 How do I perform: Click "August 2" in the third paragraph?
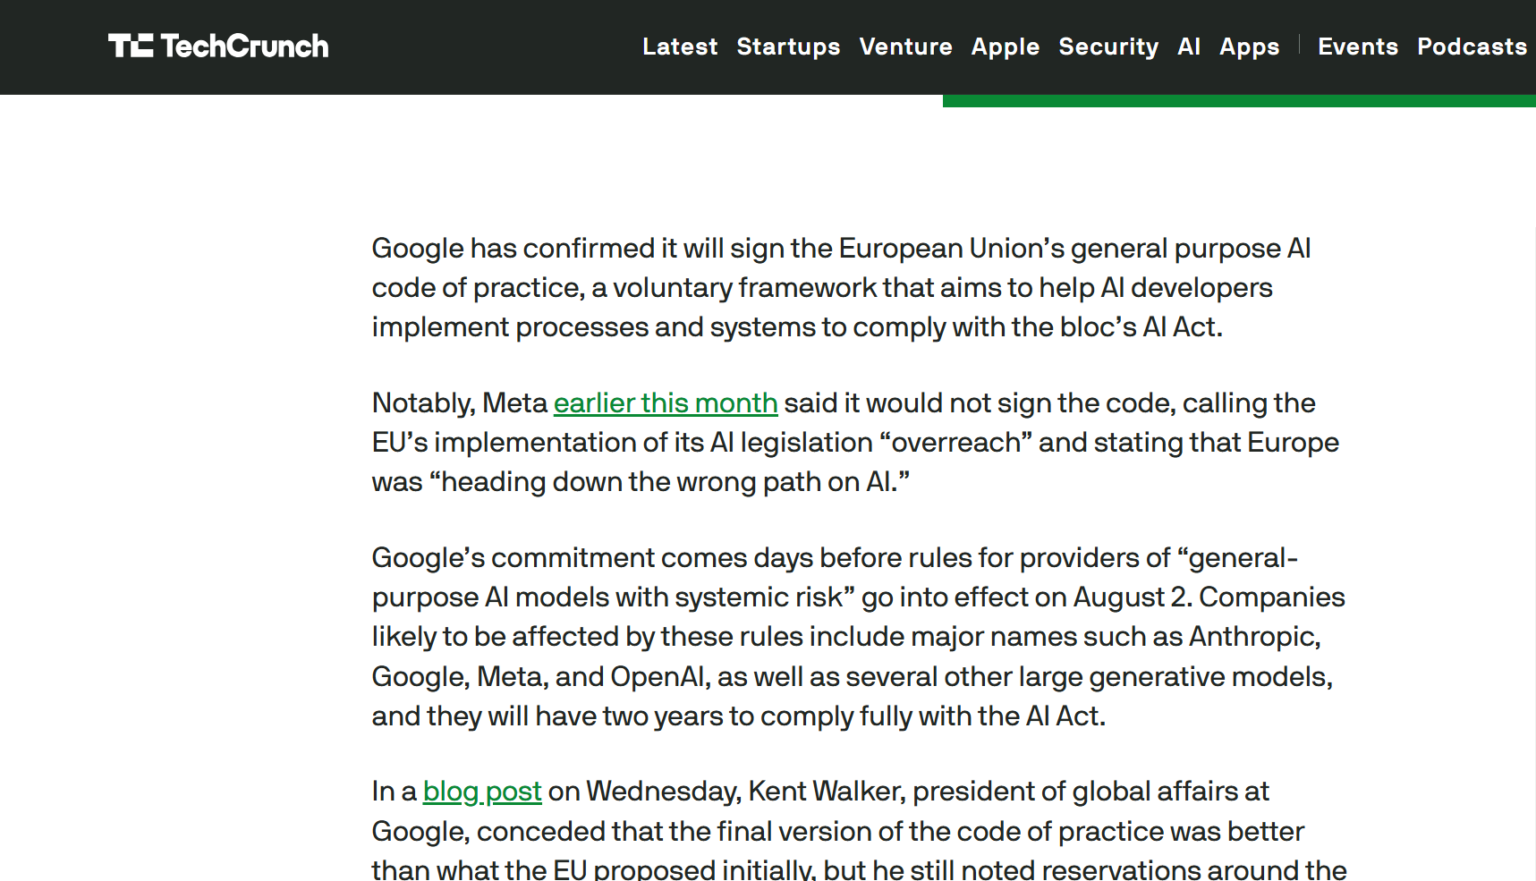pyautogui.click(x=1131, y=597)
